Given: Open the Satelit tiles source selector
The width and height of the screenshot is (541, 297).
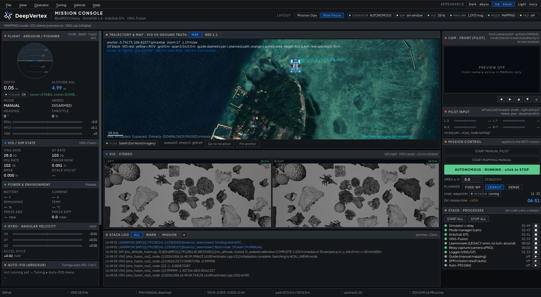Looking at the screenshot, I should (132, 143).
